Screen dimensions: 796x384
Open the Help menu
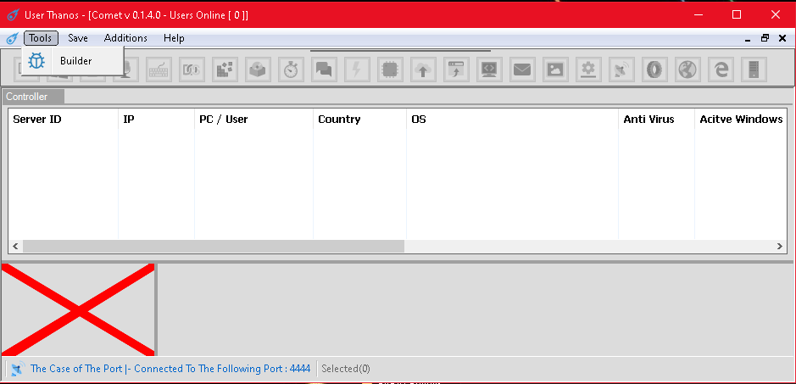pyautogui.click(x=174, y=38)
